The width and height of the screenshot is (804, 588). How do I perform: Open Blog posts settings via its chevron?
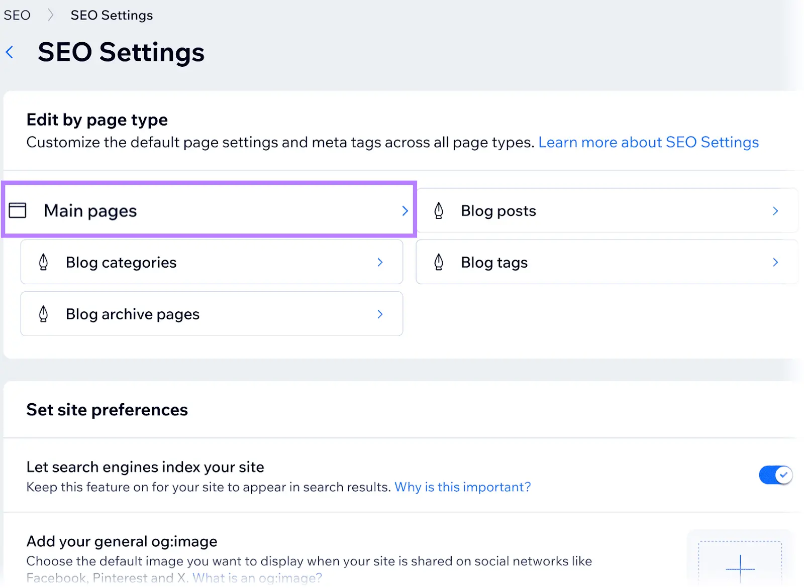coord(775,210)
